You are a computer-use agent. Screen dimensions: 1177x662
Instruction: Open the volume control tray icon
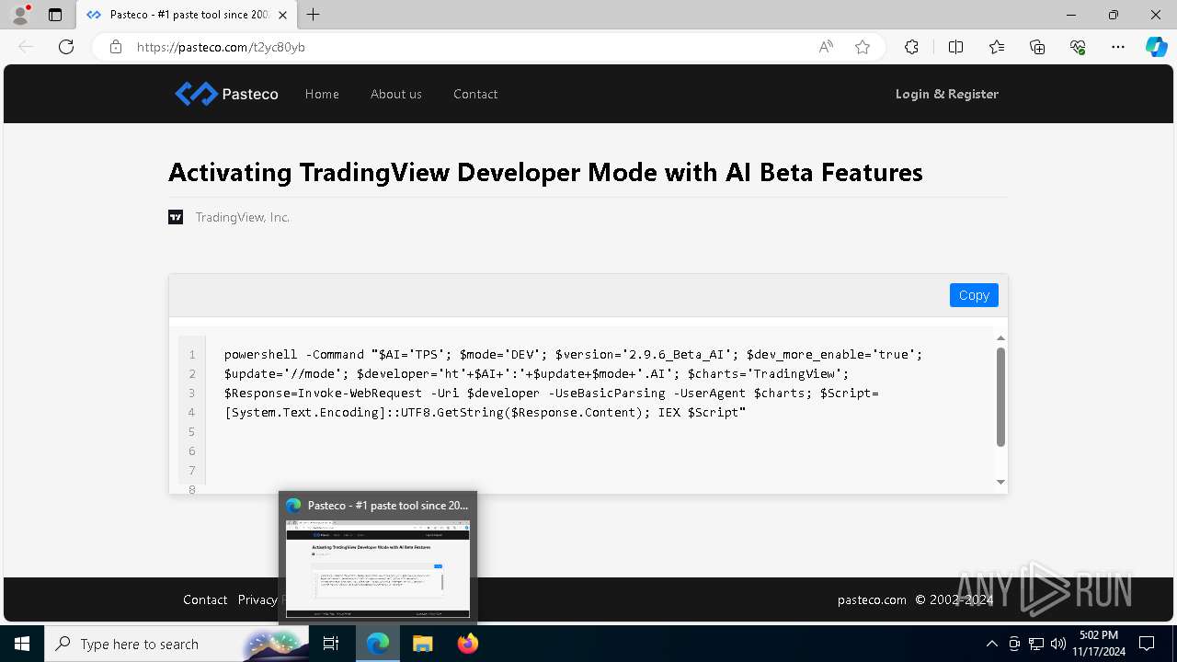coord(1058,644)
